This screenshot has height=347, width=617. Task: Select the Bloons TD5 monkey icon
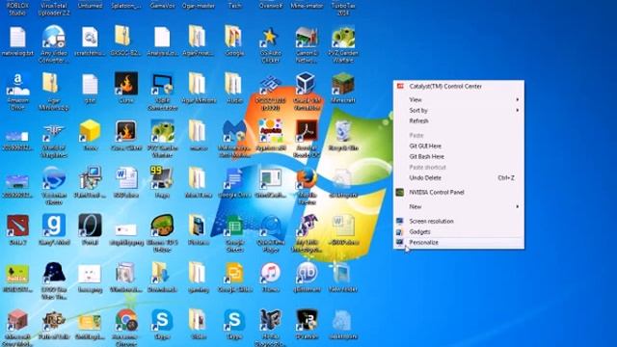point(162,226)
